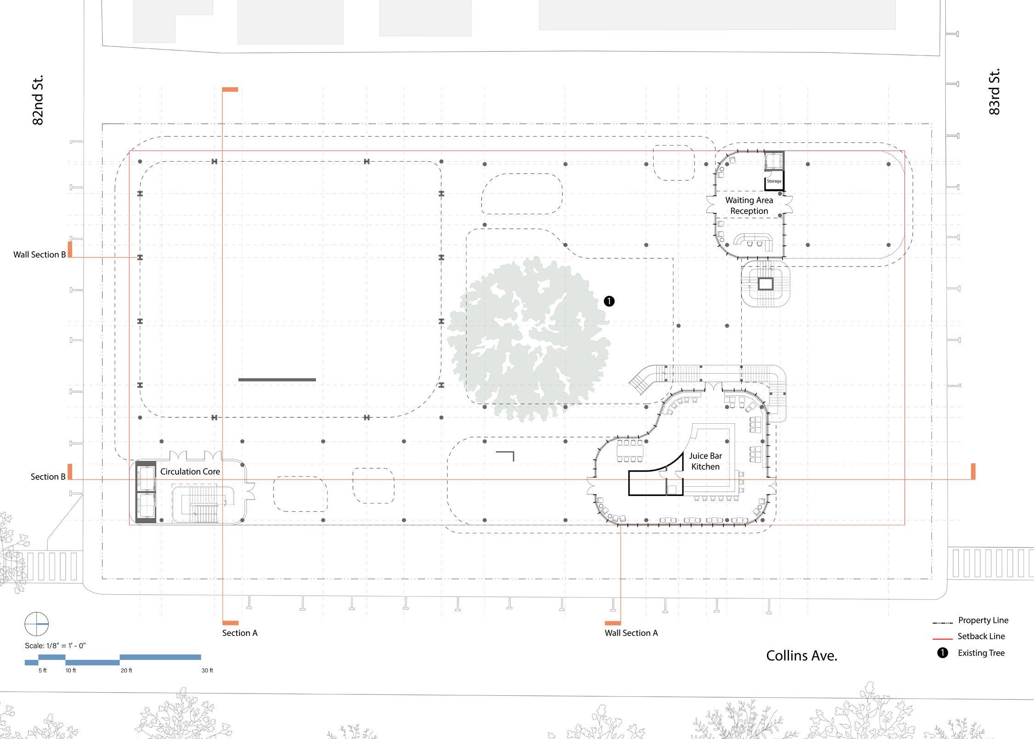Screen dimensions: 1034x739
Task: Select the Section B label
Action: pyautogui.click(x=48, y=477)
